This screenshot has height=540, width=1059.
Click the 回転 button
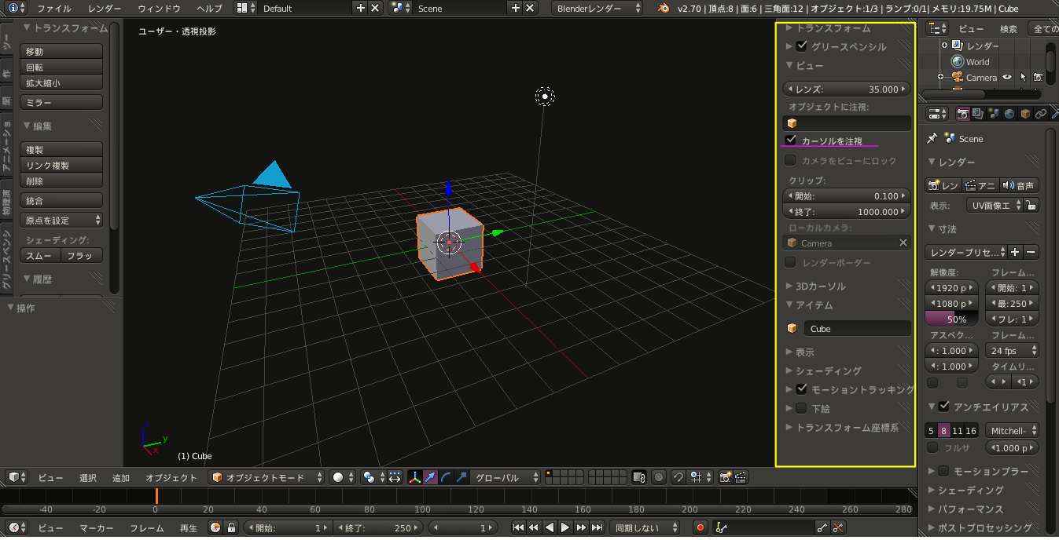pyautogui.click(x=61, y=67)
